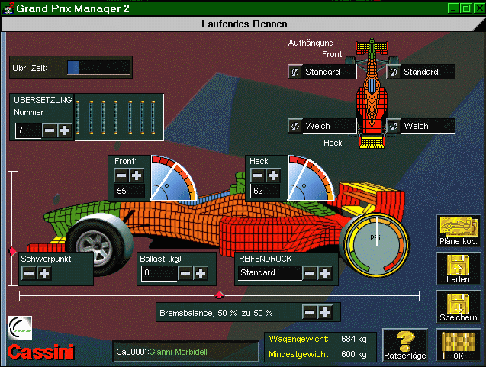Viewport: 486px width, 367px height.
Task: Click rear-left suspension Weich label
Action: (x=329, y=126)
